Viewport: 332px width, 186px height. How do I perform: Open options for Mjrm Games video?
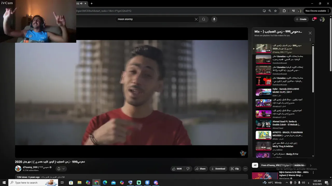[313, 173]
